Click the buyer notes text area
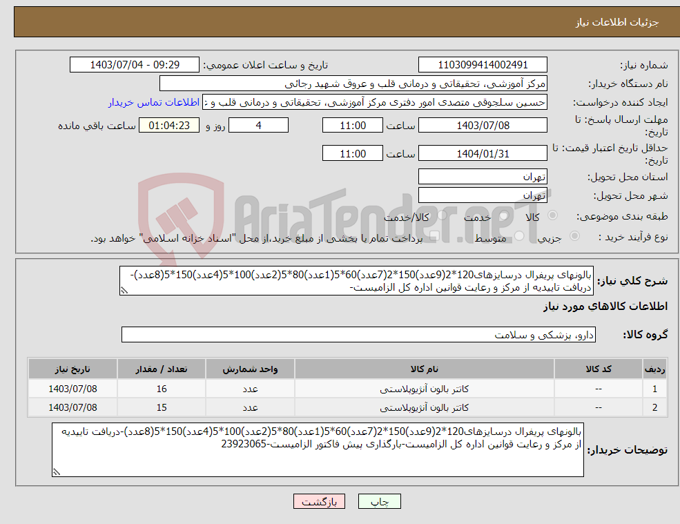The image size is (680, 524). [318, 450]
